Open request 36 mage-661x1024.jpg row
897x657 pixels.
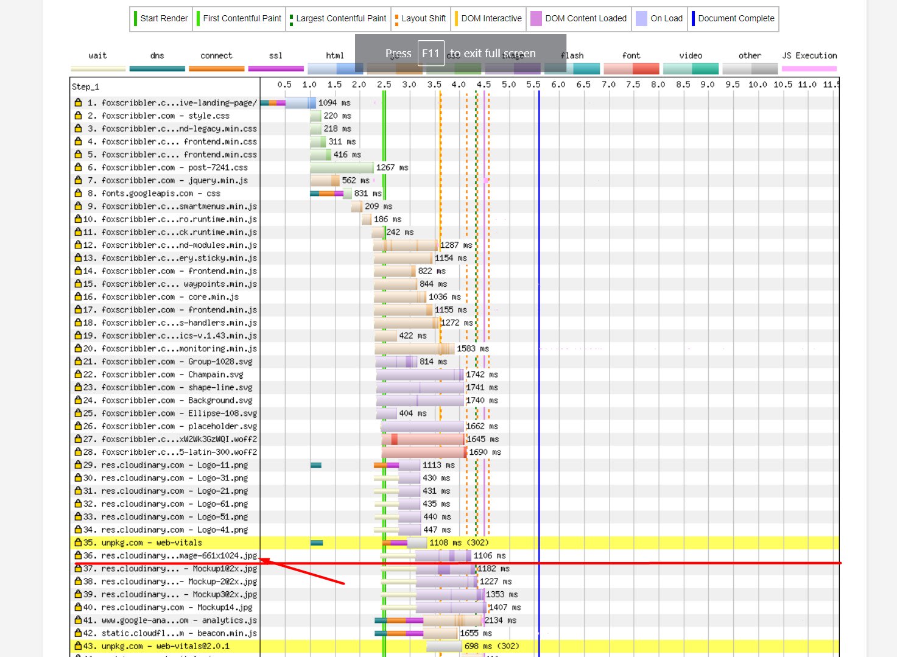[455, 555]
